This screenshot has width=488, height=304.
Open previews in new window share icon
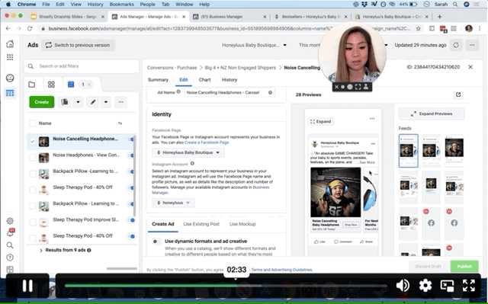coord(458,94)
